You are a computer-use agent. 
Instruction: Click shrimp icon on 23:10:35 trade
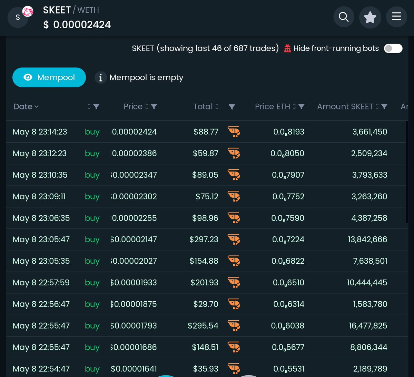tap(234, 175)
